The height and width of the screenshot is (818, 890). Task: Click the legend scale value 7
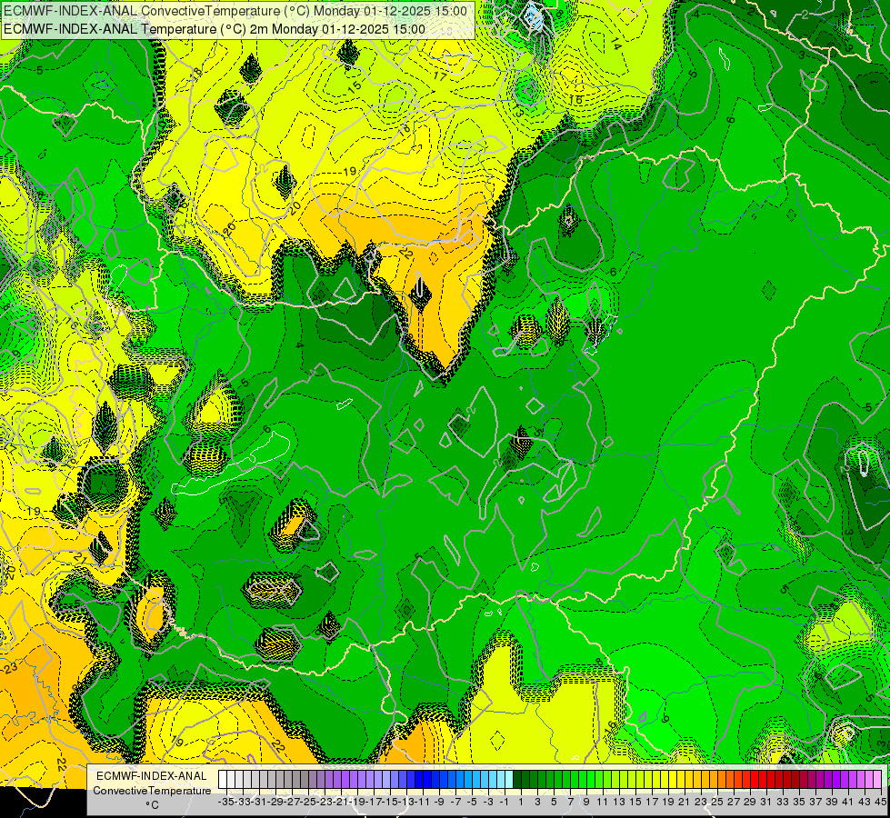[570, 803]
